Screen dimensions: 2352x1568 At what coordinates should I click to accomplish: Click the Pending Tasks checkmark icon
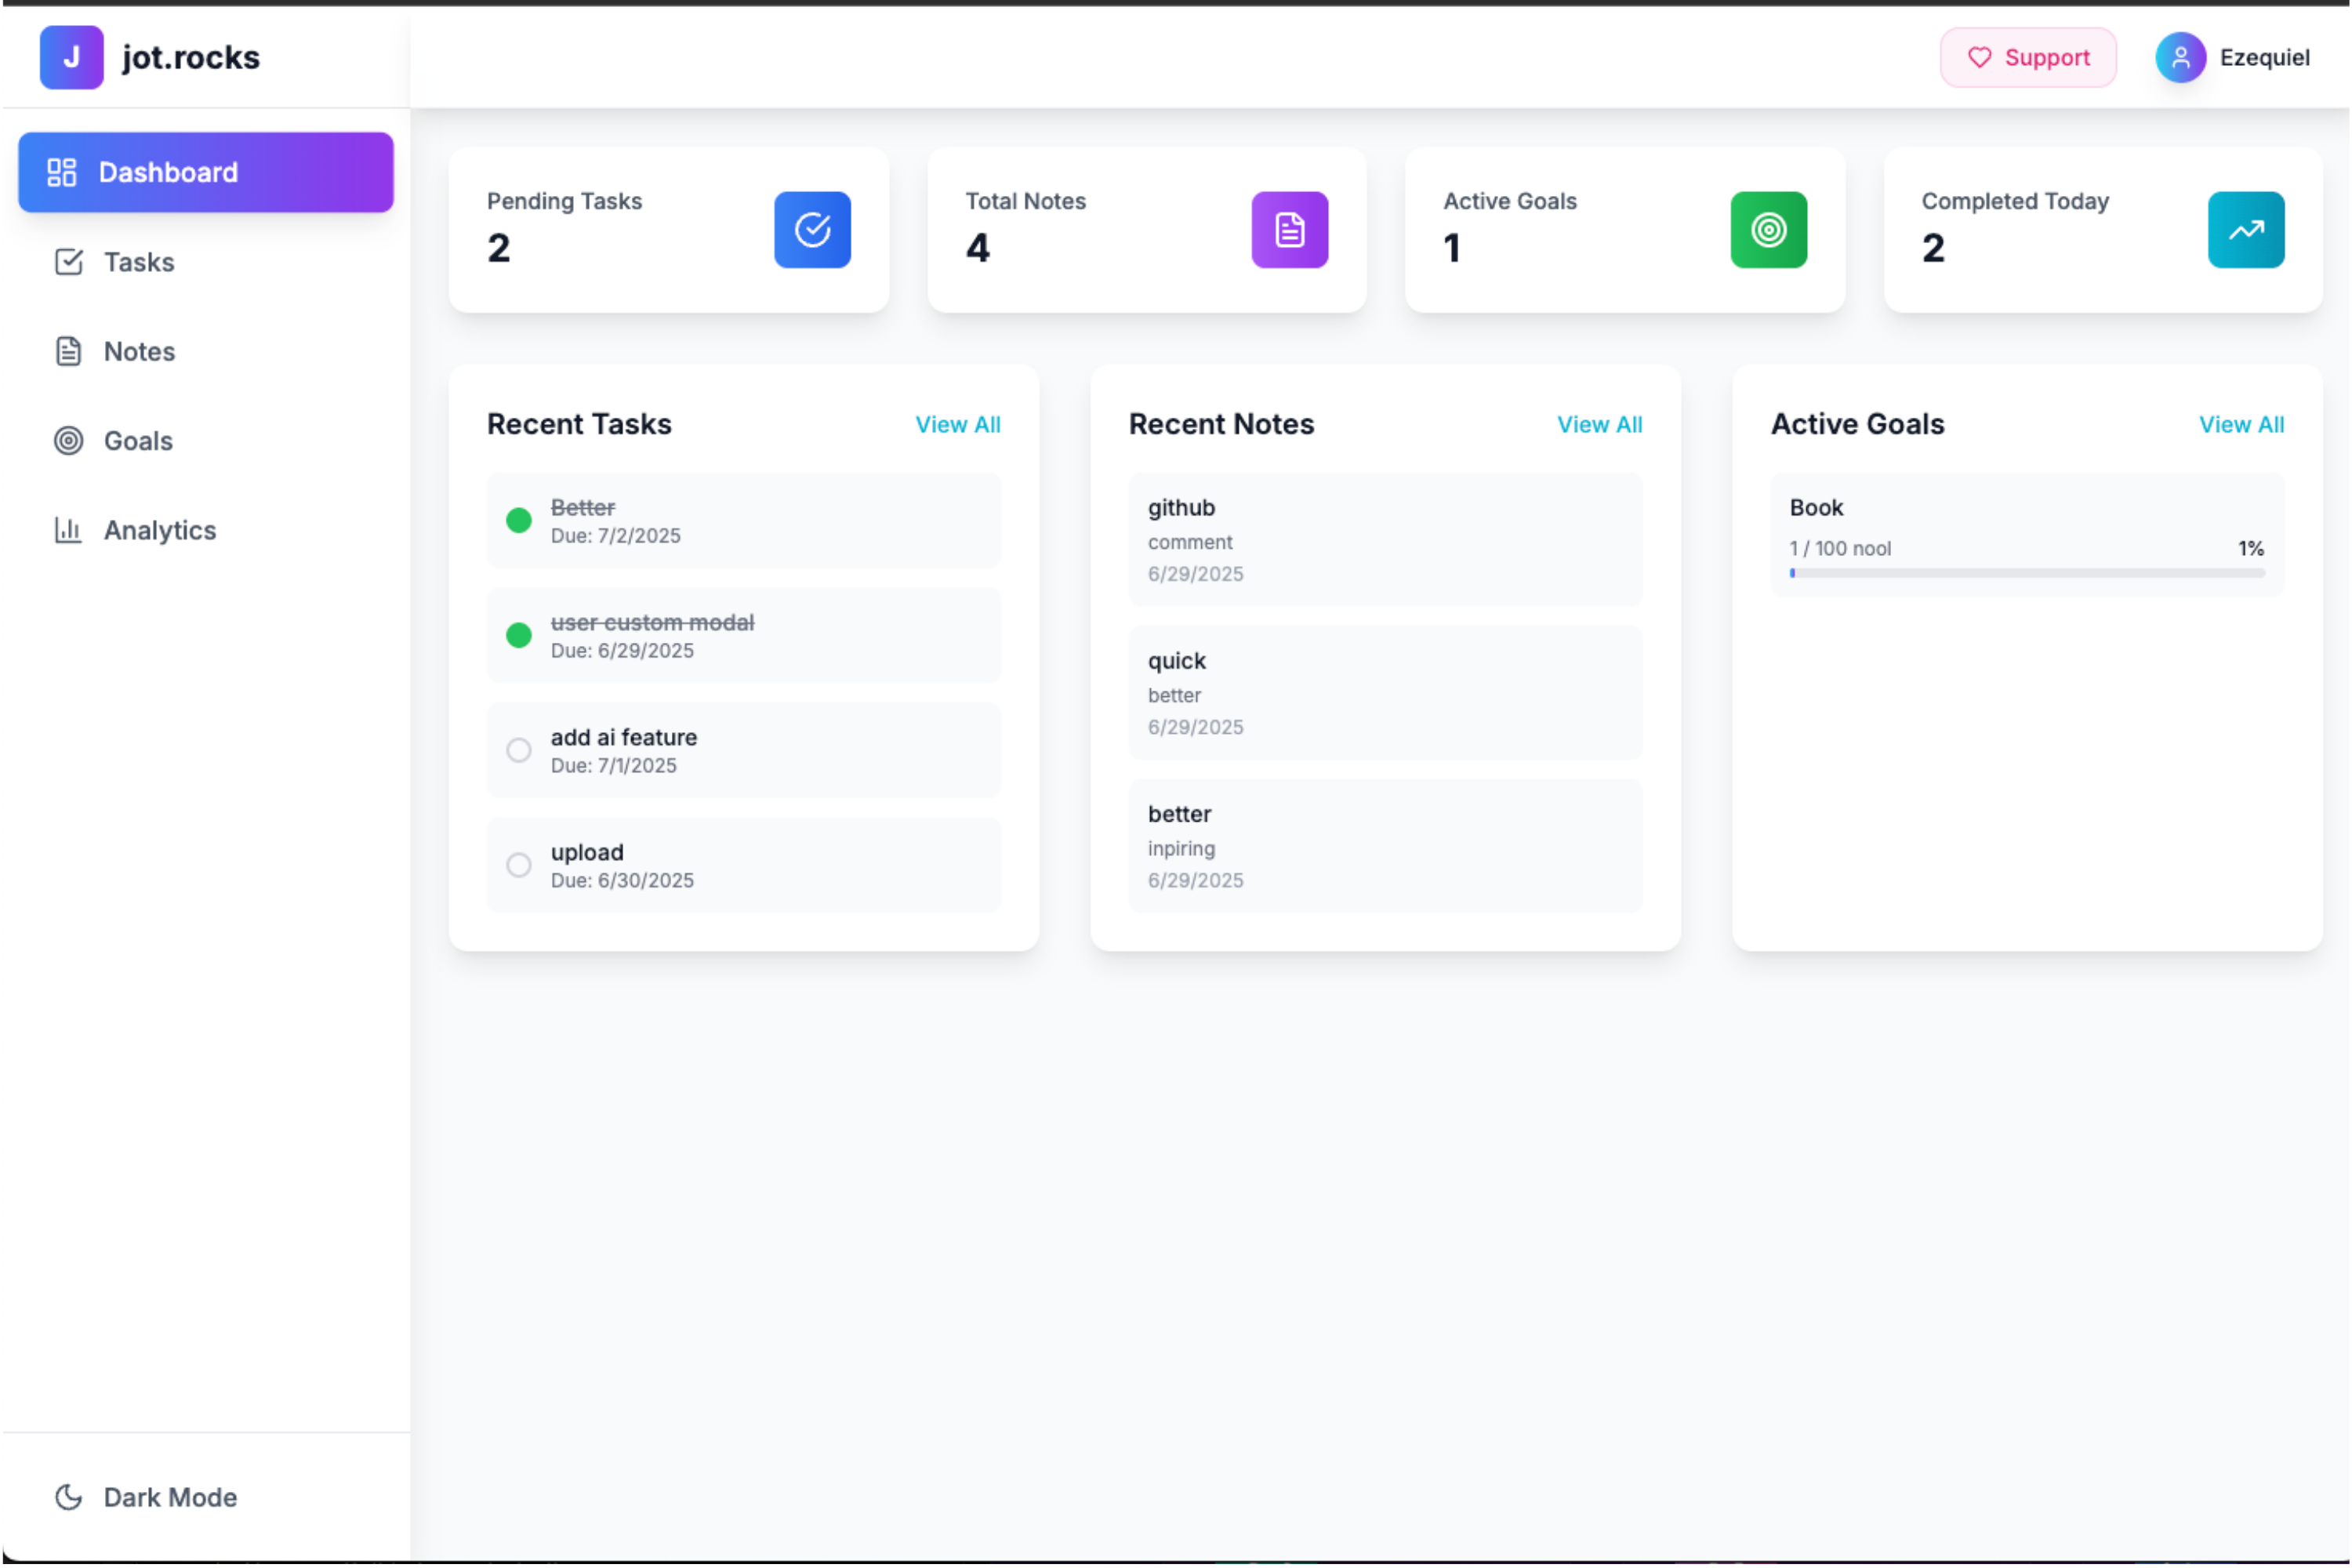[812, 230]
